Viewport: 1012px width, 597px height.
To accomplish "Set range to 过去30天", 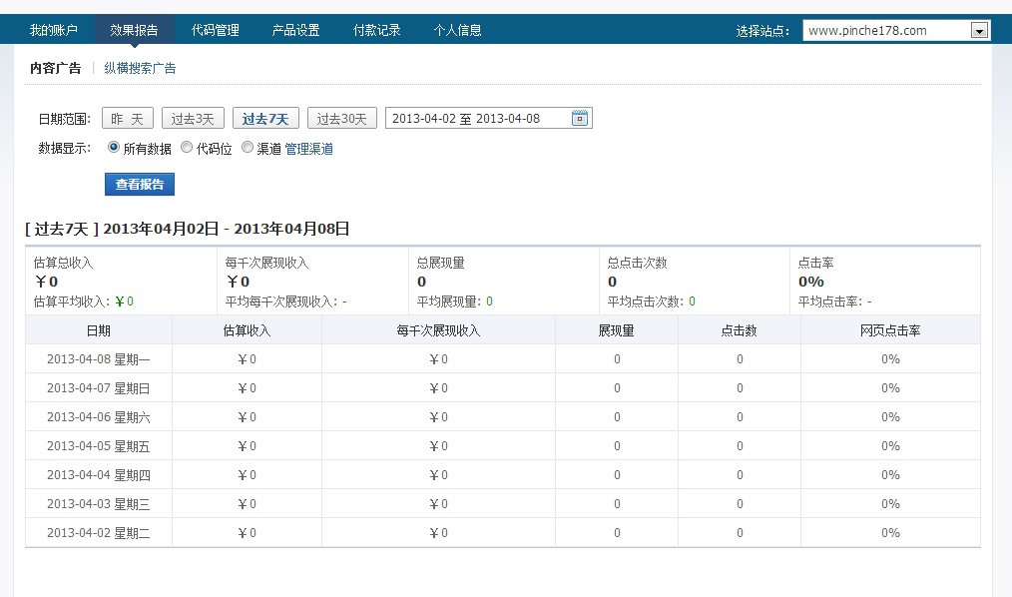I will coord(342,119).
